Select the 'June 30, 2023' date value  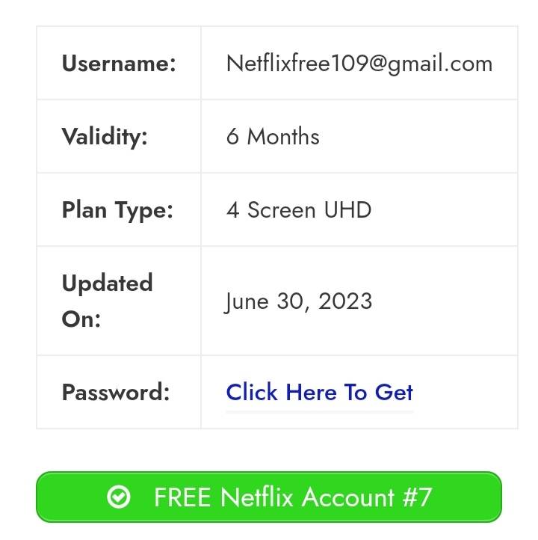pyautogui.click(x=298, y=301)
